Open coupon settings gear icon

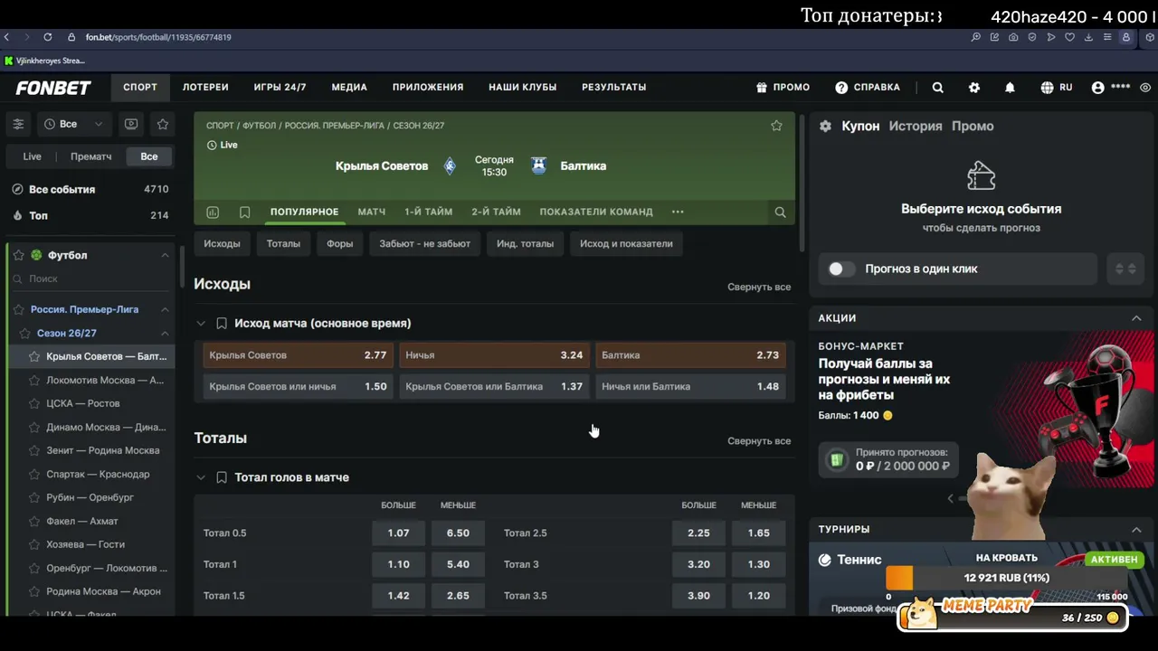pyautogui.click(x=825, y=126)
